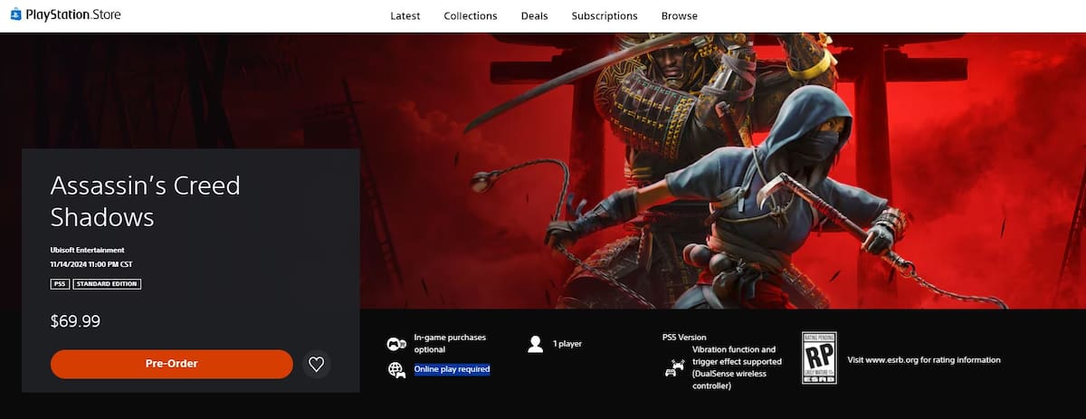Click Visit www.esrb.org for rating information
Image resolution: width=1086 pixels, height=419 pixels.
pos(924,359)
